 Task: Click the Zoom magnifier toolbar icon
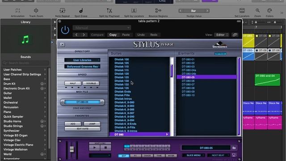click(257, 11)
